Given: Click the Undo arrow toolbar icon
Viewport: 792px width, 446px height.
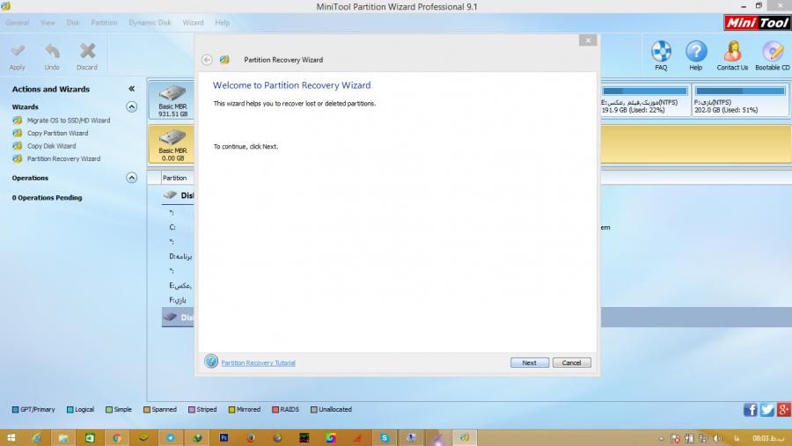Looking at the screenshot, I should (x=52, y=51).
